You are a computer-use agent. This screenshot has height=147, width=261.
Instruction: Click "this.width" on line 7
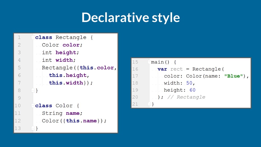(66, 83)
